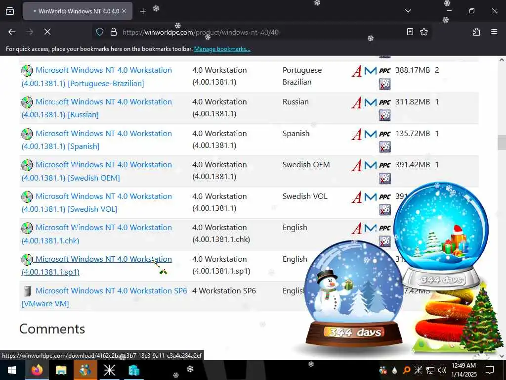Open NT 4.0 Workstation Spanish download link
The image size is (506, 380).
pyautogui.click(x=97, y=140)
